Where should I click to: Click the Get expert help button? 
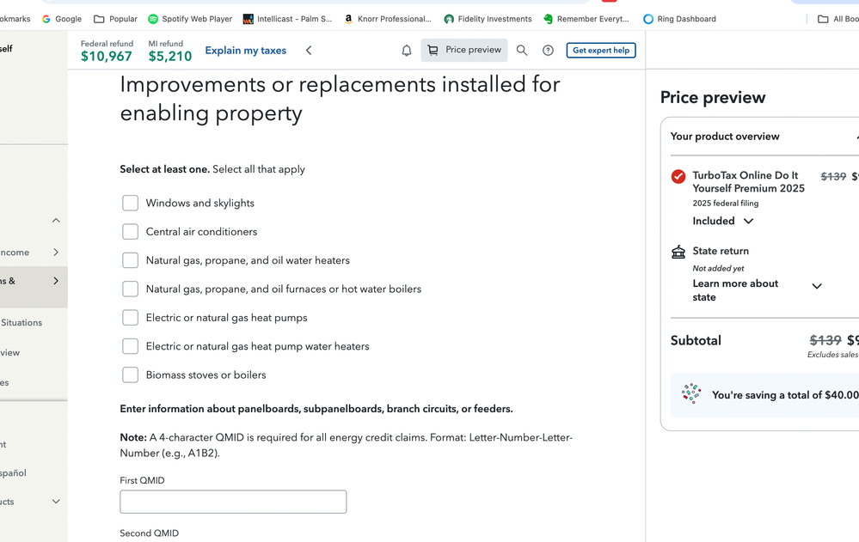point(601,51)
